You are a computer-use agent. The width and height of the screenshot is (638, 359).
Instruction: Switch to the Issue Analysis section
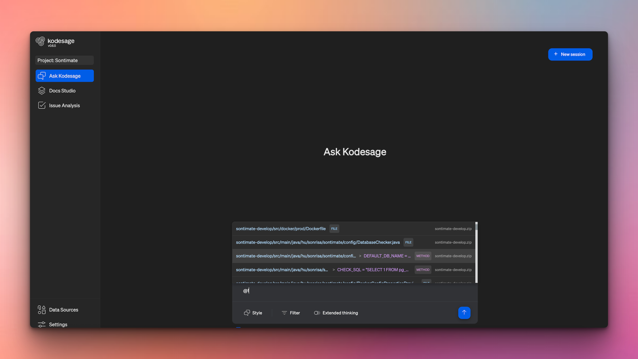tap(65, 105)
